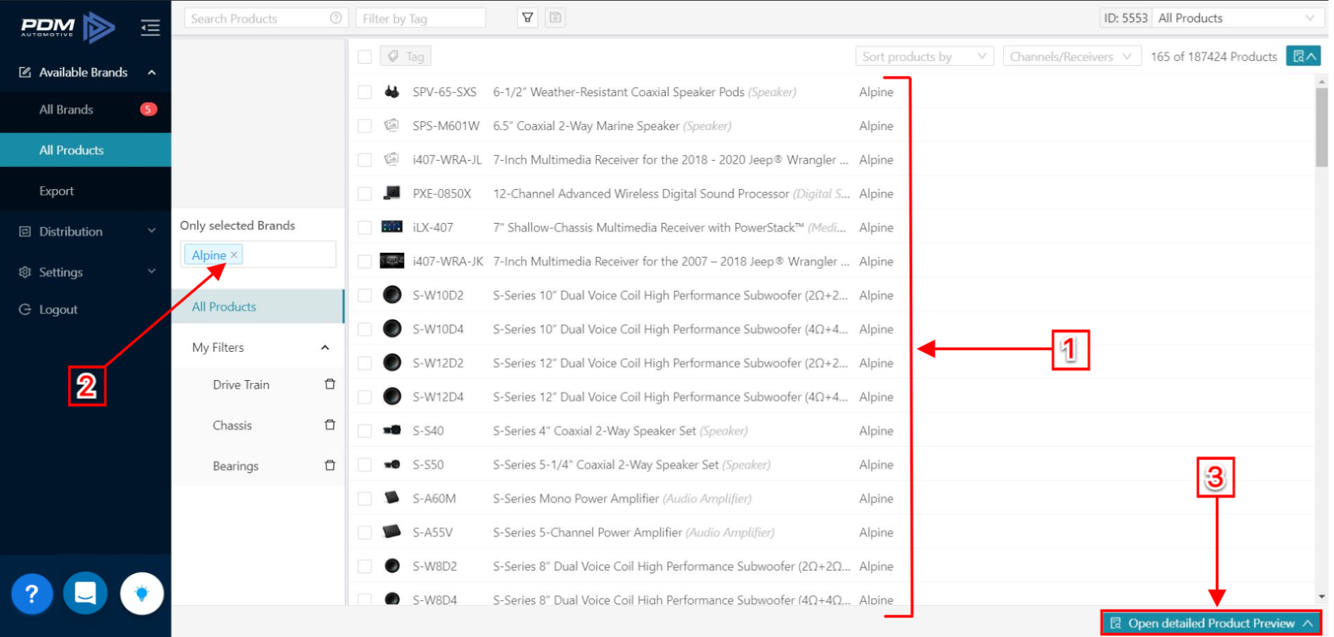
Task: Check the SPS-M601W product checkbox
Action: (365, 126)
